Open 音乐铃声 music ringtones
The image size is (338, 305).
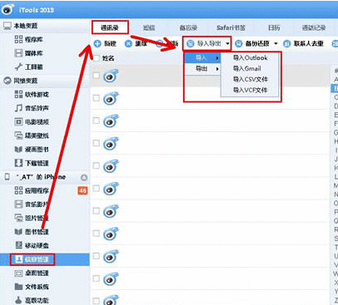point(32,108)
